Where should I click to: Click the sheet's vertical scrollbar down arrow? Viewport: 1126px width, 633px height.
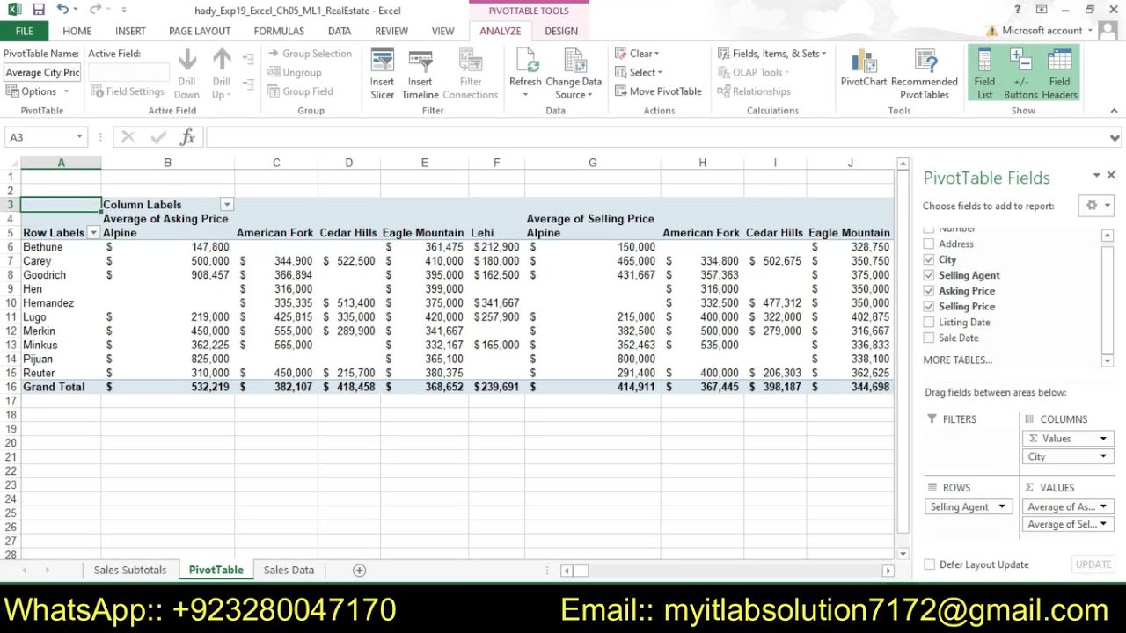click(x=903, y=554)
